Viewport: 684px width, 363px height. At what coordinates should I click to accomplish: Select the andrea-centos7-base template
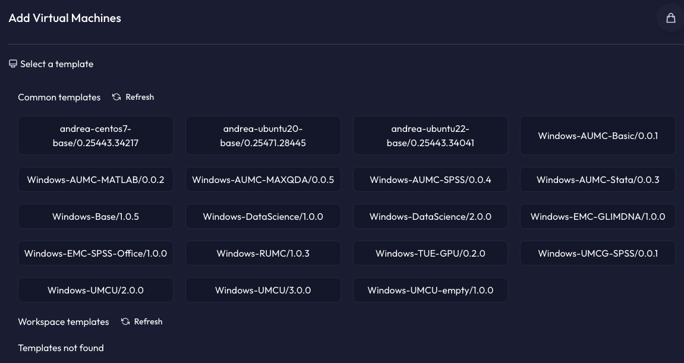coord(96,135)
